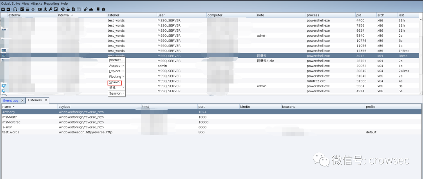The image size is (423, 179).
Task: Set up Java Signed Applet coffee icon
Action: click(68, 9)
